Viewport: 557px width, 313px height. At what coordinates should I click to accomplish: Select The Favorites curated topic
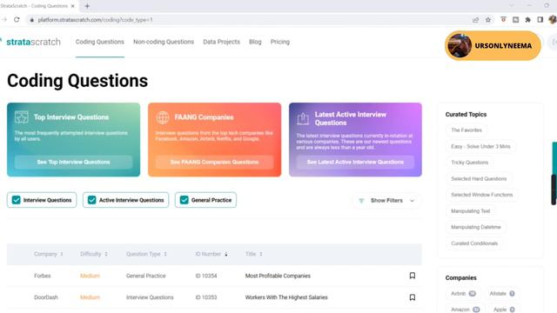[466, 130]
